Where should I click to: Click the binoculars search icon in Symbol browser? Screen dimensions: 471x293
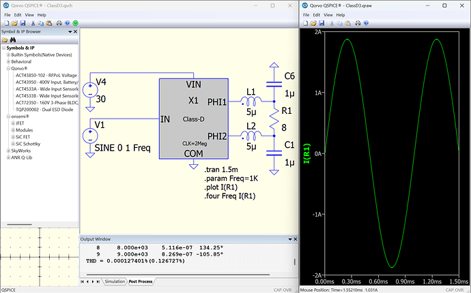click(12, 40)
